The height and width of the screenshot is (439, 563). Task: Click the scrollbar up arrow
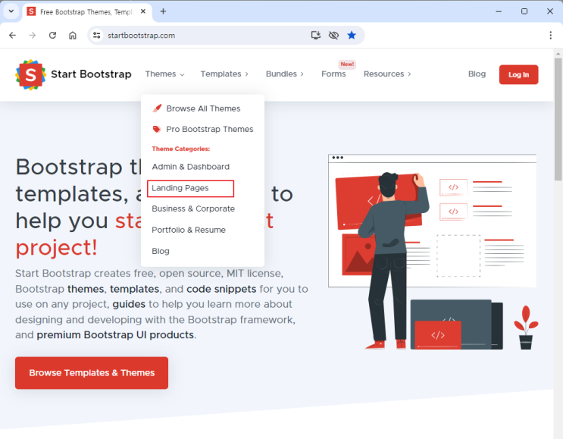pyautogui.click(x=558, y=54)
